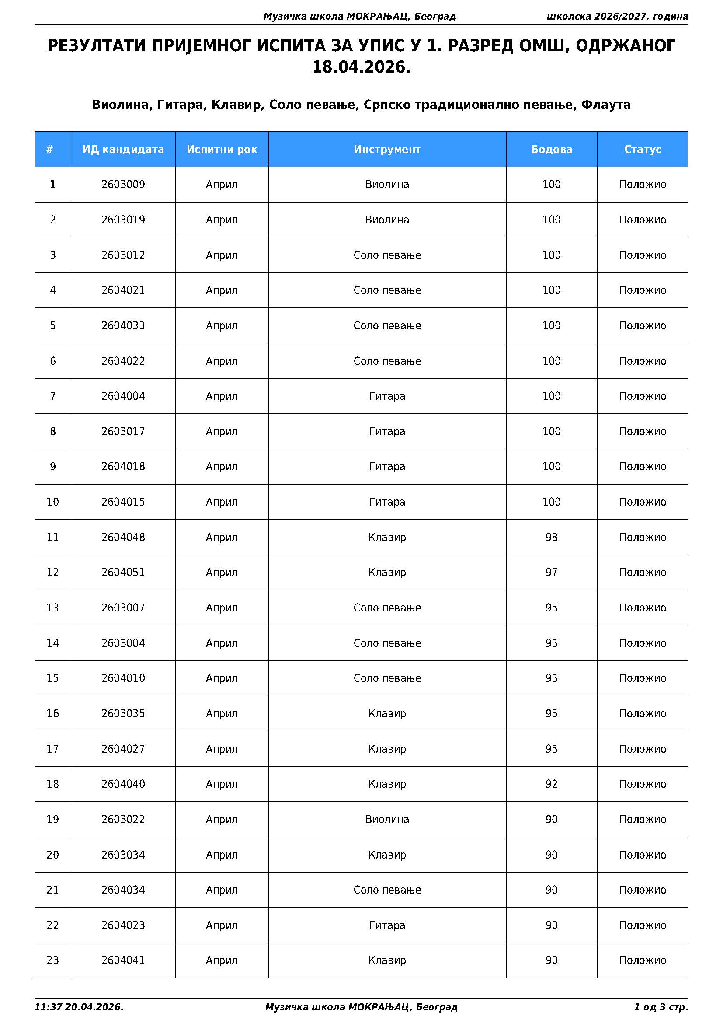Image resolution: width=723 pixels, height=1023 pixels.
Task: Click the footer page indicator '1 од 3 стр.'
Action: 660,1007
